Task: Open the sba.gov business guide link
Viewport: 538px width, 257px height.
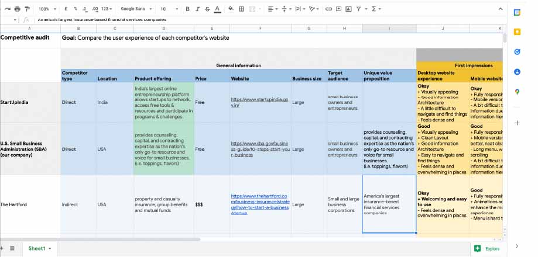Action: pos(260,149)
